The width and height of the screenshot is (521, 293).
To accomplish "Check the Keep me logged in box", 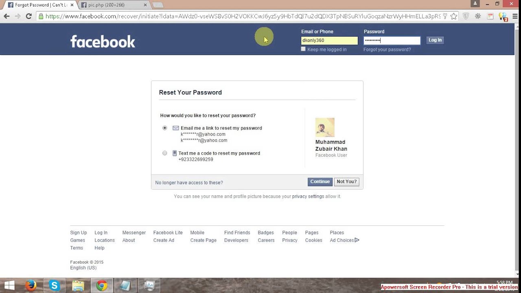I will pos(303,49).
